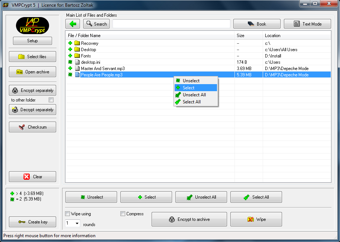Toggle the 'to other folder' checkbox

coord(51,100)
